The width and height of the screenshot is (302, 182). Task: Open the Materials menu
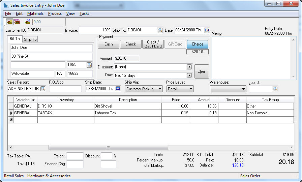click(x=35, y=13)
